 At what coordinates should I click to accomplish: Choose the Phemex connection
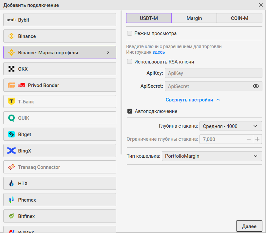click(60, 200)
